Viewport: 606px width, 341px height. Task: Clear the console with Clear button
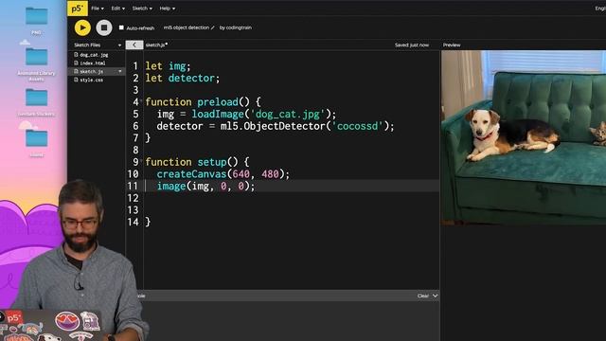tap(423, 296)
